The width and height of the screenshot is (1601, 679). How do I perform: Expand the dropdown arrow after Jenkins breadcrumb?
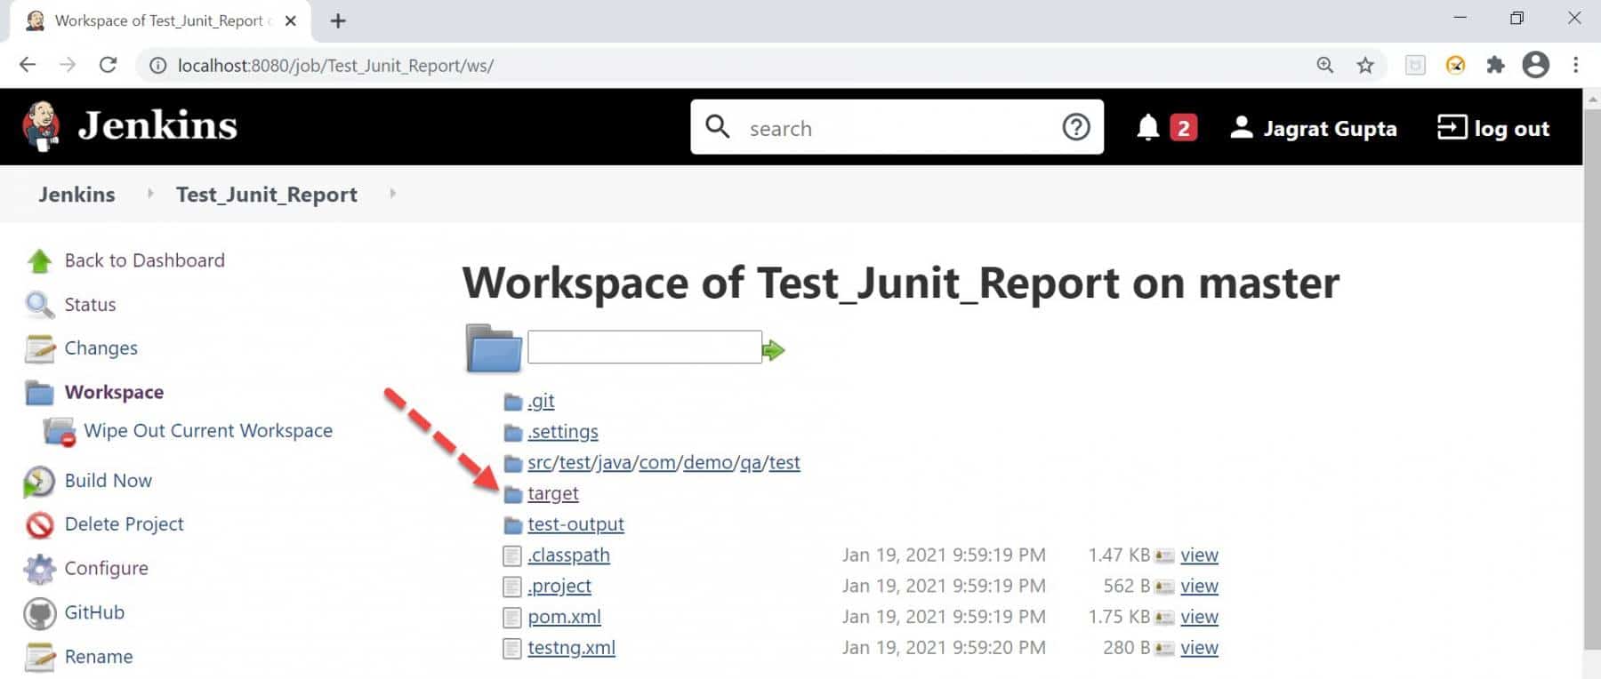point(150,193)
